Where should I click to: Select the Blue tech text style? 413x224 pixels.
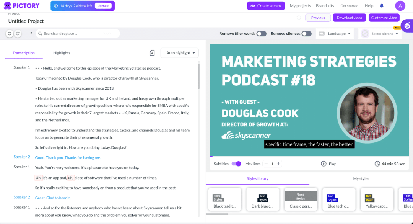pyautogui.click(x=339, y=199)
